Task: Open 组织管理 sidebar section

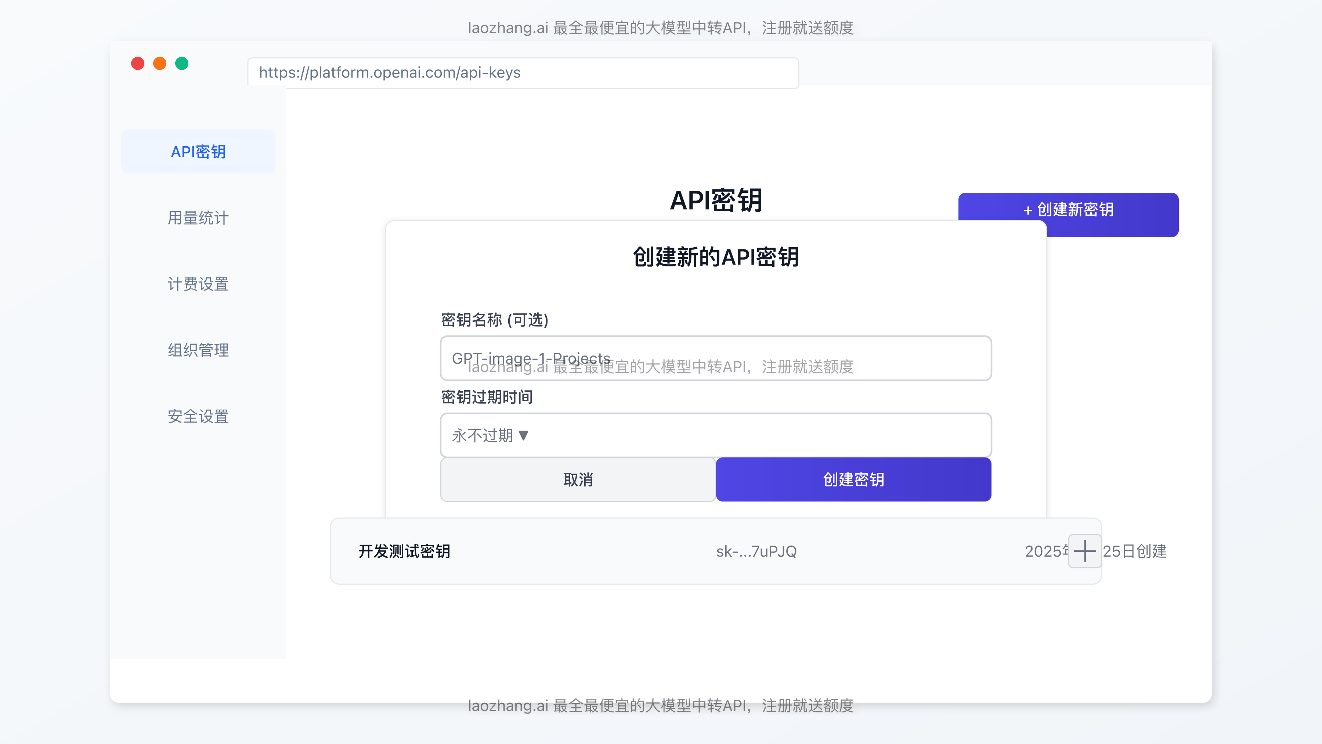Action: [198, 350]
